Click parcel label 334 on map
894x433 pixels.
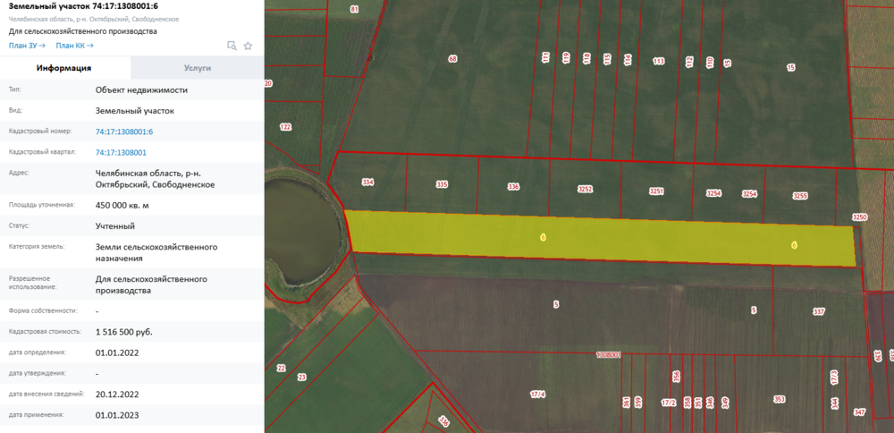tap(368, 183)
